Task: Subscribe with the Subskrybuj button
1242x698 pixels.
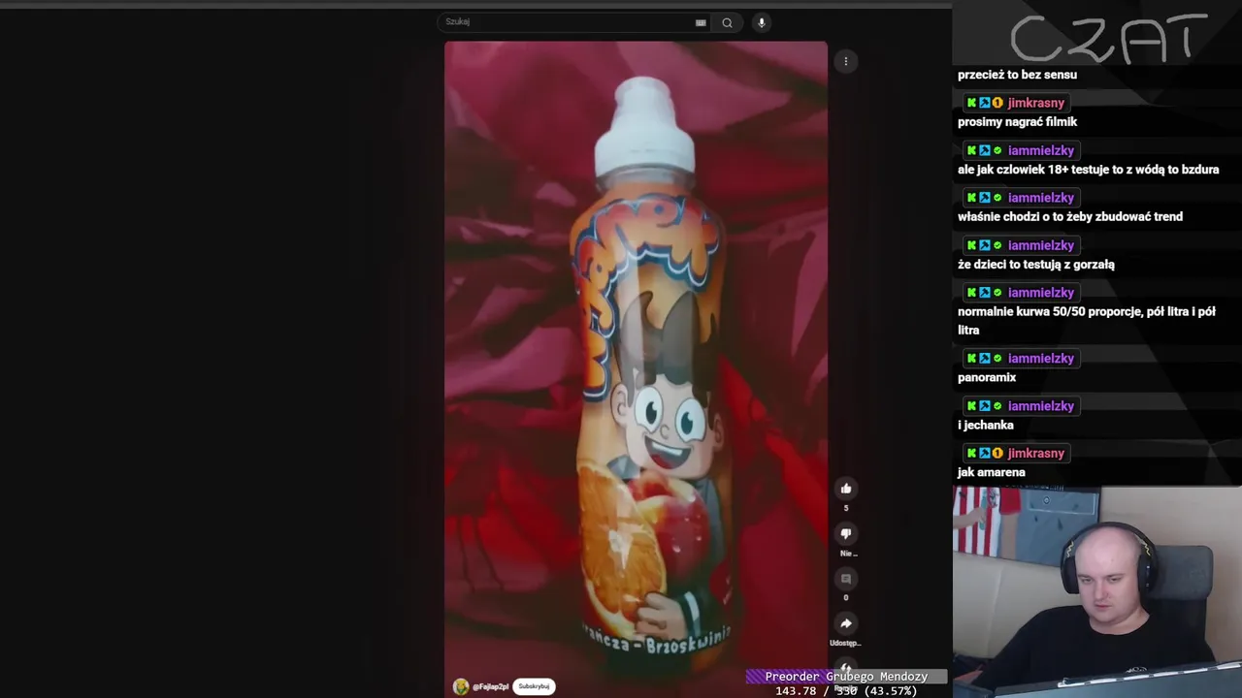Action: click(534, 686)
